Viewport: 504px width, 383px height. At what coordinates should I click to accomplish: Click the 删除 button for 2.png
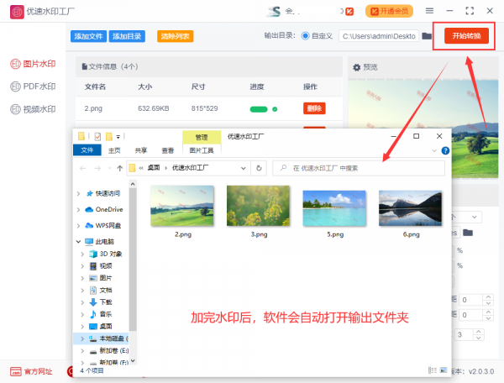[x=314, y=108]
